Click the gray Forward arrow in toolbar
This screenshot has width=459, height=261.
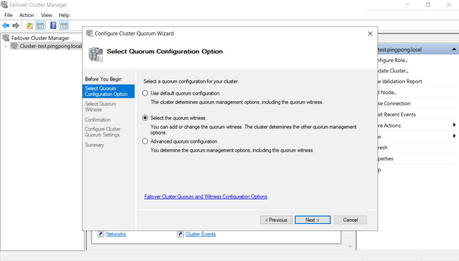pos(16,25)
